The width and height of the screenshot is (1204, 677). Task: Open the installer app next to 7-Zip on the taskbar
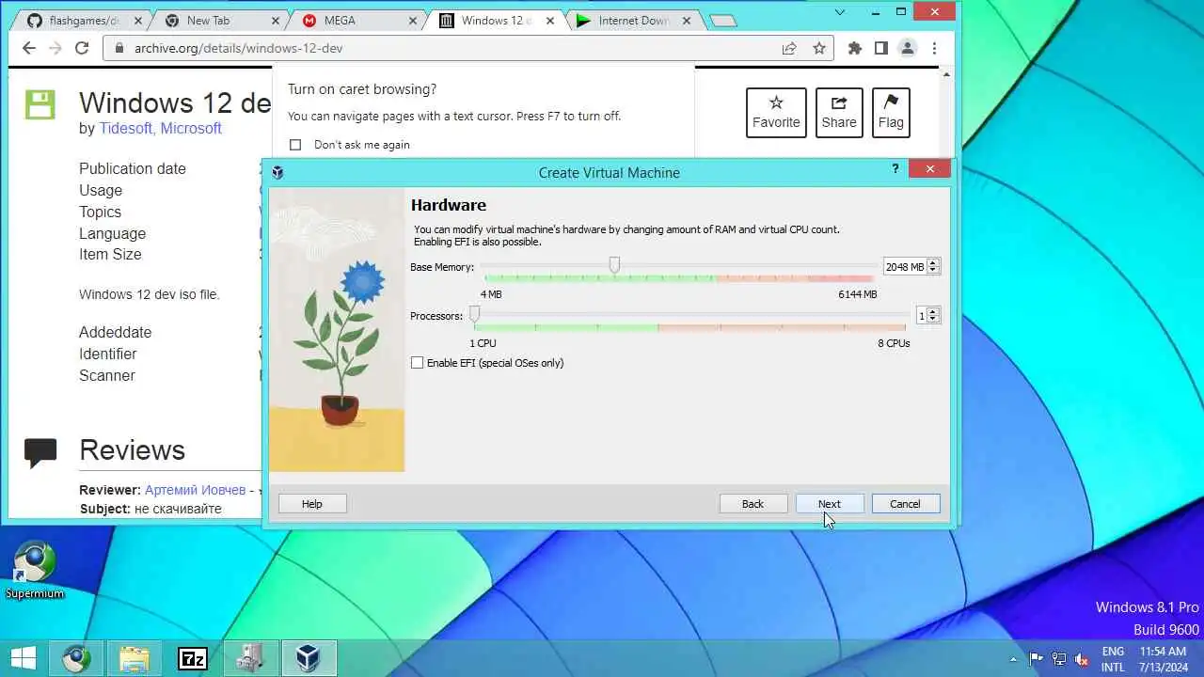tap(250, 658)
